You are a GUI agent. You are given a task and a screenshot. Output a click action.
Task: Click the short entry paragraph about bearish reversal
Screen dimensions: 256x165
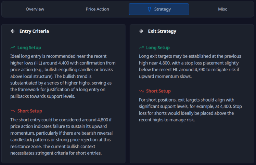coord(62,136)
